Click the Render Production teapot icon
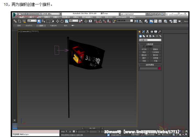190x137 pixels. coord(180,21)
